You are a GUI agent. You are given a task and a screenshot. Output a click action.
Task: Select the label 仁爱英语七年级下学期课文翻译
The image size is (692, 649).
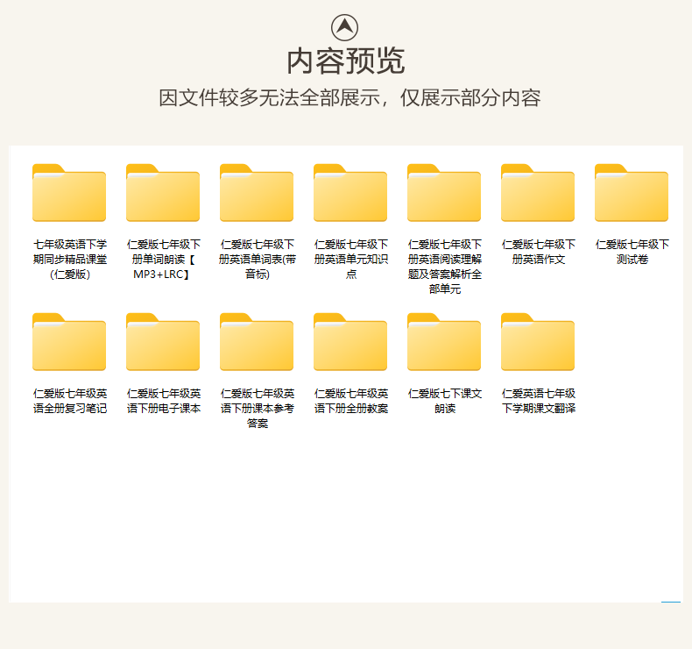click(x=539, y=401)
